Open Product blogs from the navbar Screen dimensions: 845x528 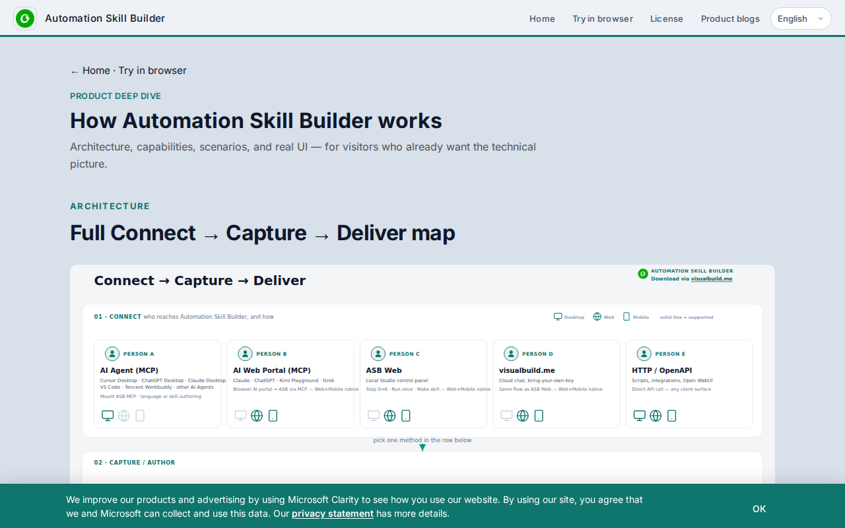click(730, 18)
